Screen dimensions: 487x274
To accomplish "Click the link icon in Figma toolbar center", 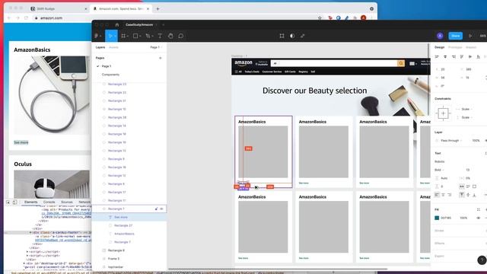I will 303,36.
